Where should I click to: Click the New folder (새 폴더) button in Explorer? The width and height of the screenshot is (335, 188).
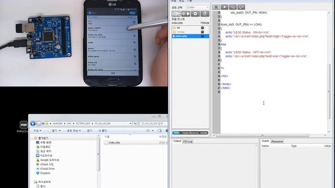click(103, 131)
